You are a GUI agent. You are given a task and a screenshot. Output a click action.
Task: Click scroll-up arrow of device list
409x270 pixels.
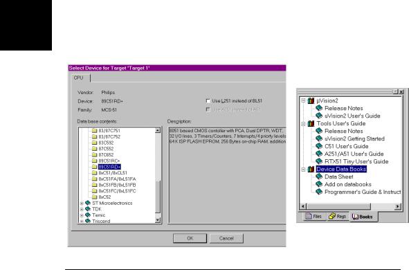(x=158, y=130)
